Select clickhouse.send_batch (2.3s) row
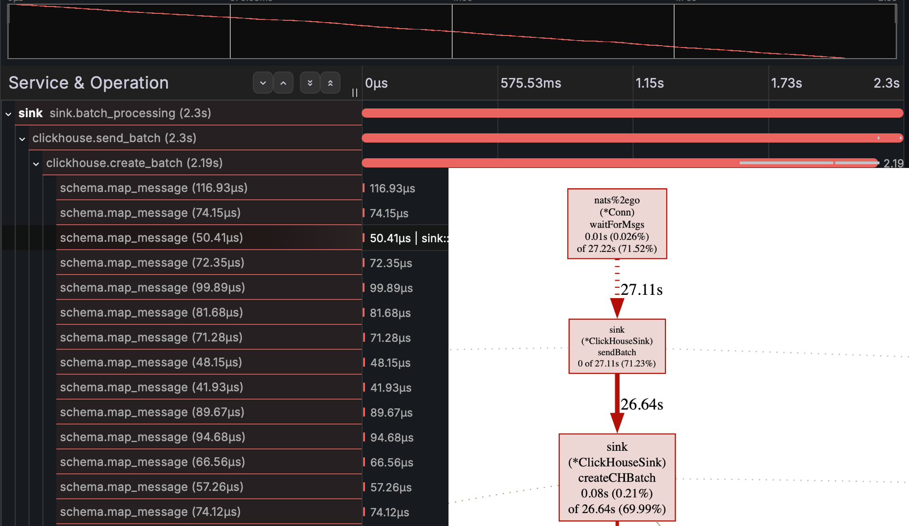Viewport: 909px width, 526px height. [195, 138]
